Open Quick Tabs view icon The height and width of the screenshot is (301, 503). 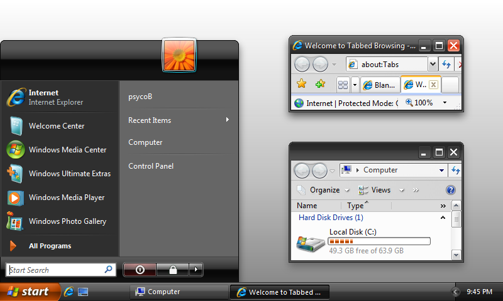click(343, 85)
